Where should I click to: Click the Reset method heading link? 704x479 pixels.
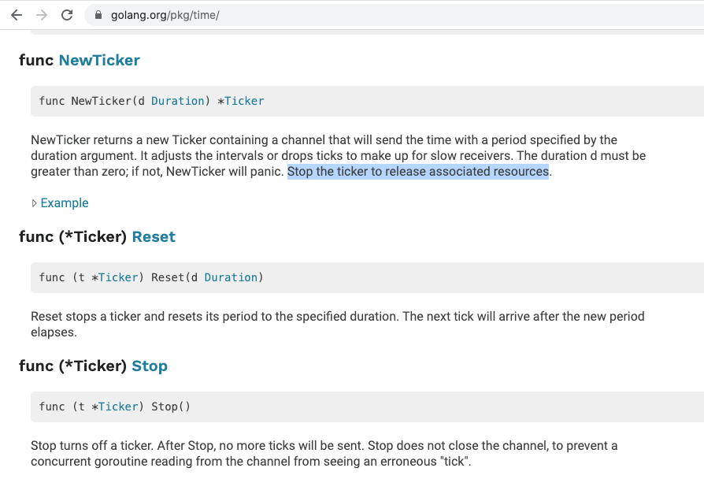154,236
